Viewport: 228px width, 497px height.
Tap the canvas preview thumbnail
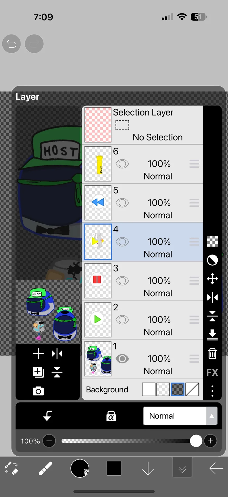[x=48, y=312]
